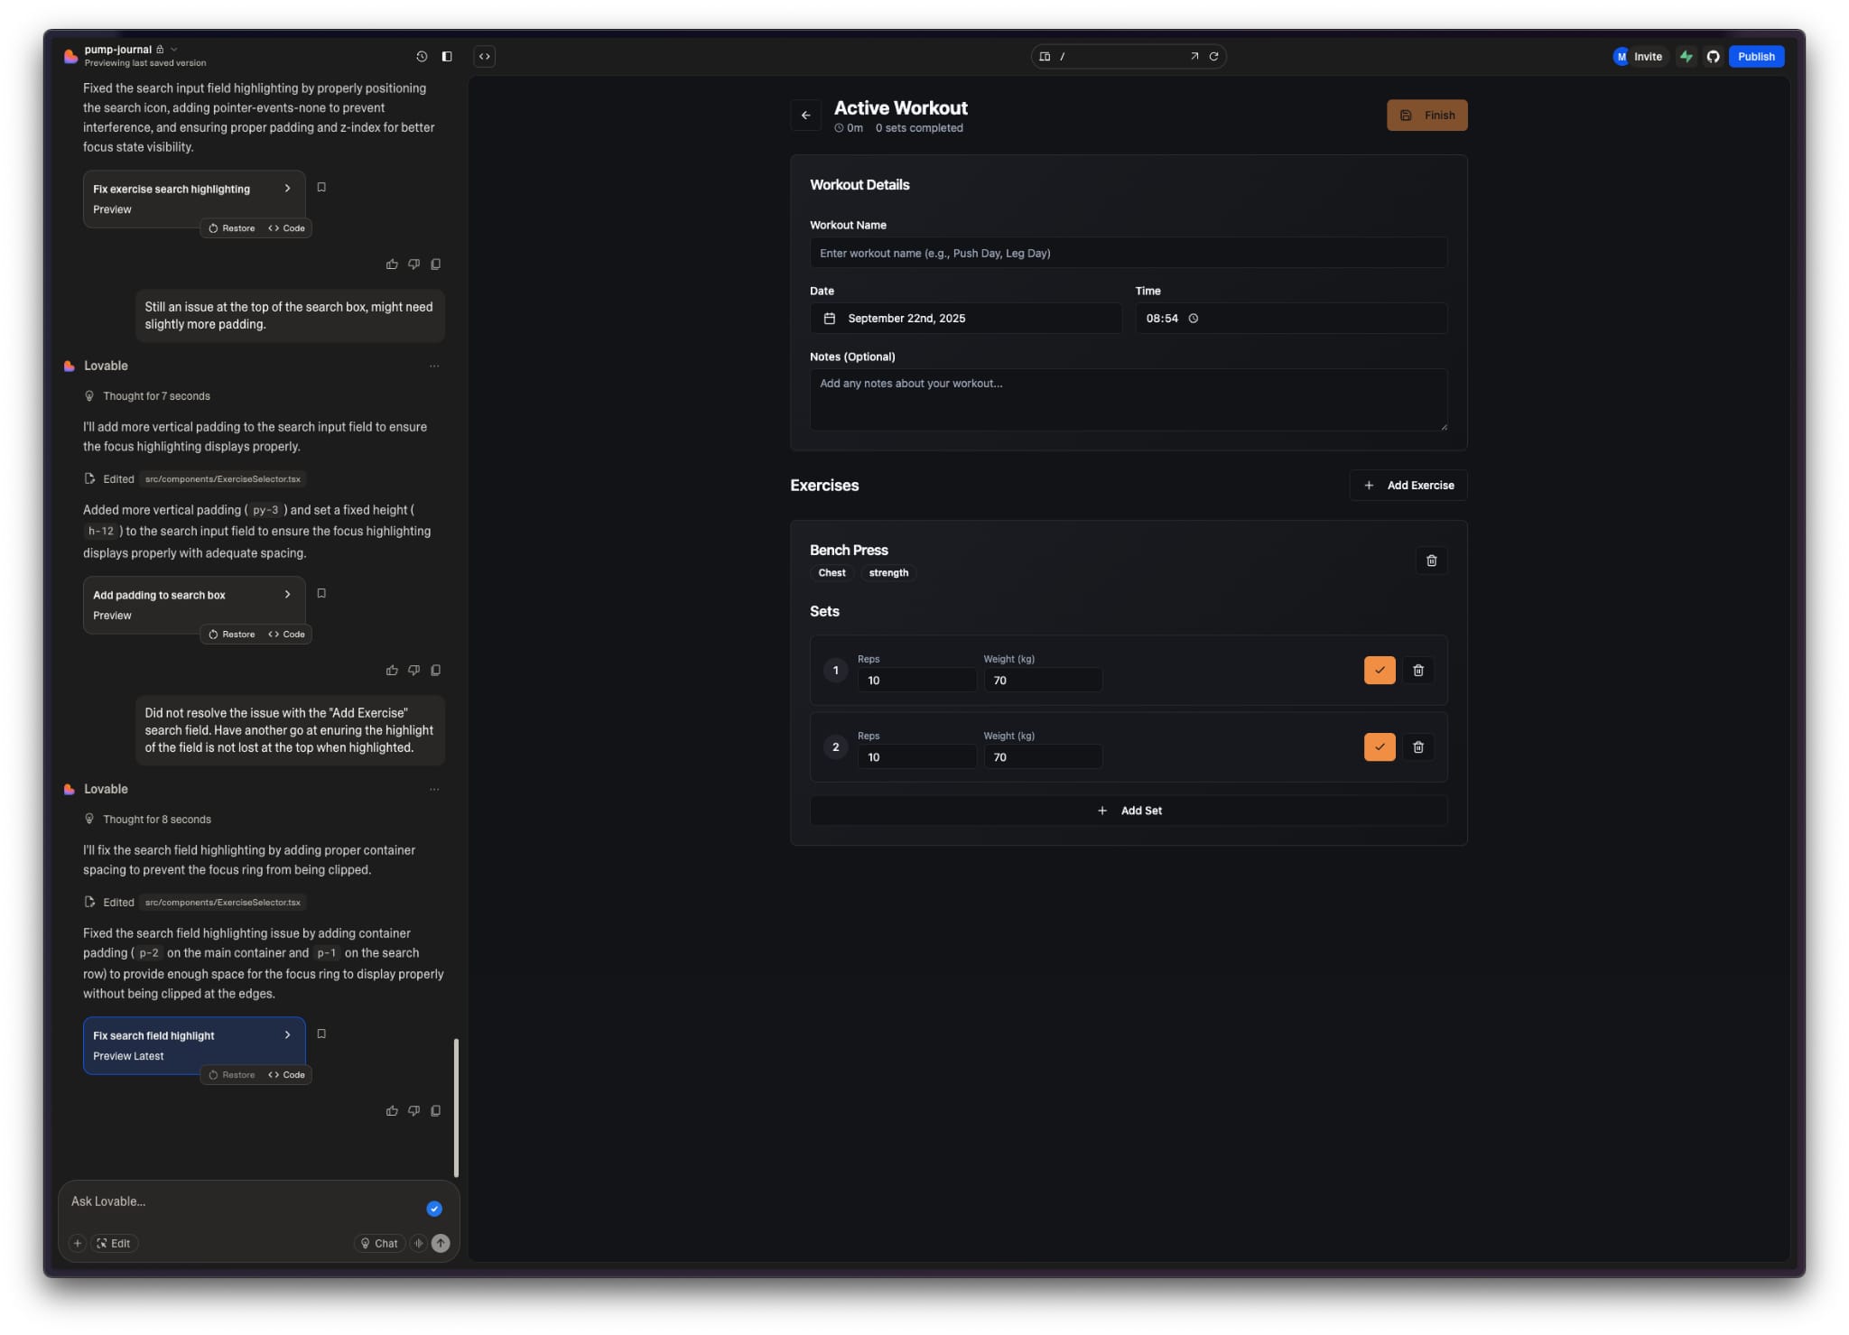This screenshot has height=1335, width=1849.
Task: Click the calendar icon in the Date field
Action: [829, 318]
